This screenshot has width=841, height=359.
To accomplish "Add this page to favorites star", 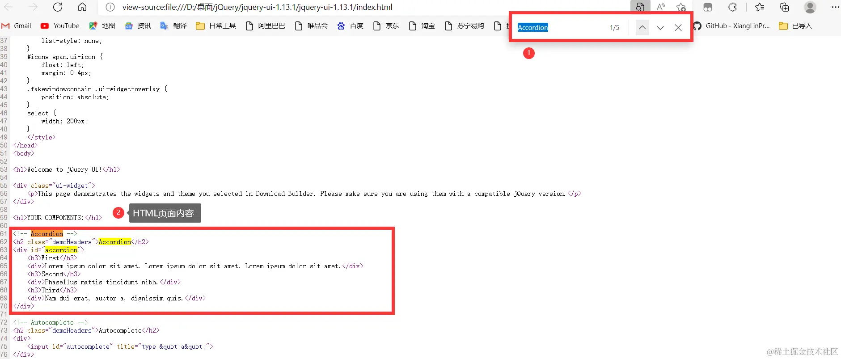I will (681, 7).
